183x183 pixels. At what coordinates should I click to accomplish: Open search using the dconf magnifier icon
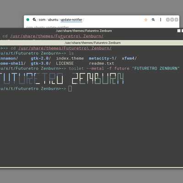pos(153,20)
